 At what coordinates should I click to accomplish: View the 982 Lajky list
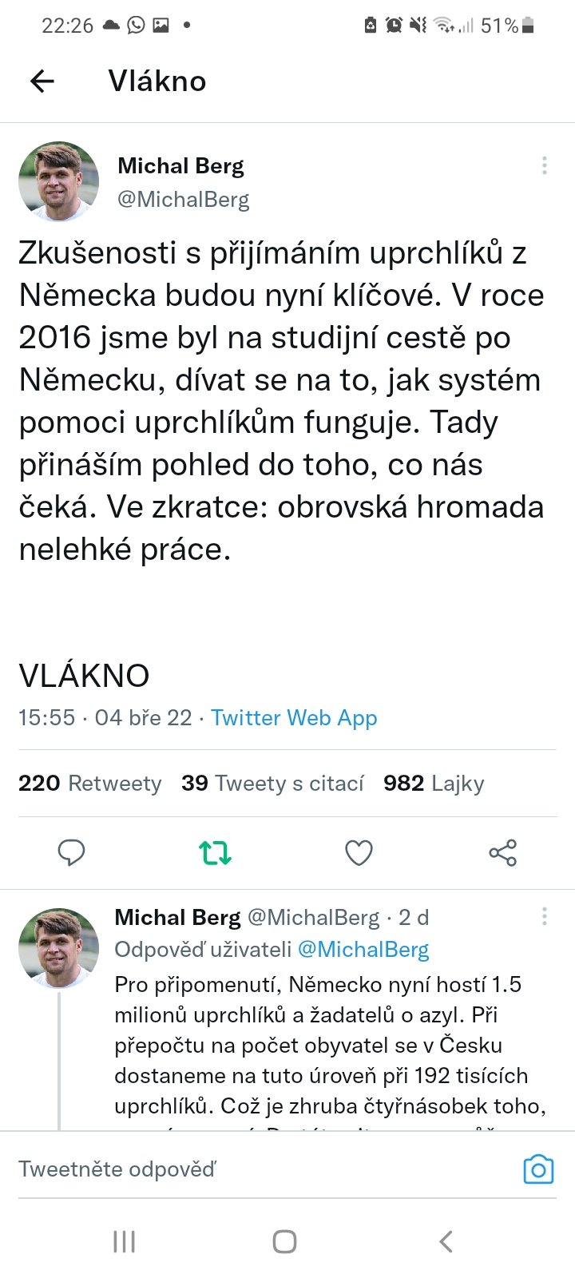(434, 784)
